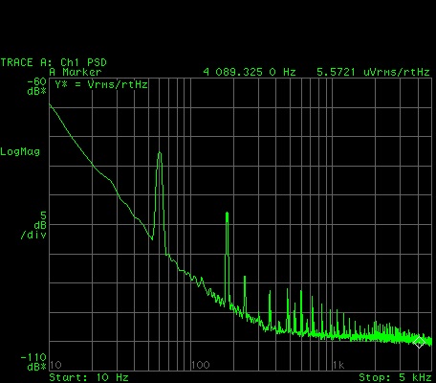Click the 'Y* = Vrms/rtHz' annotation

[x=101, y=84]
